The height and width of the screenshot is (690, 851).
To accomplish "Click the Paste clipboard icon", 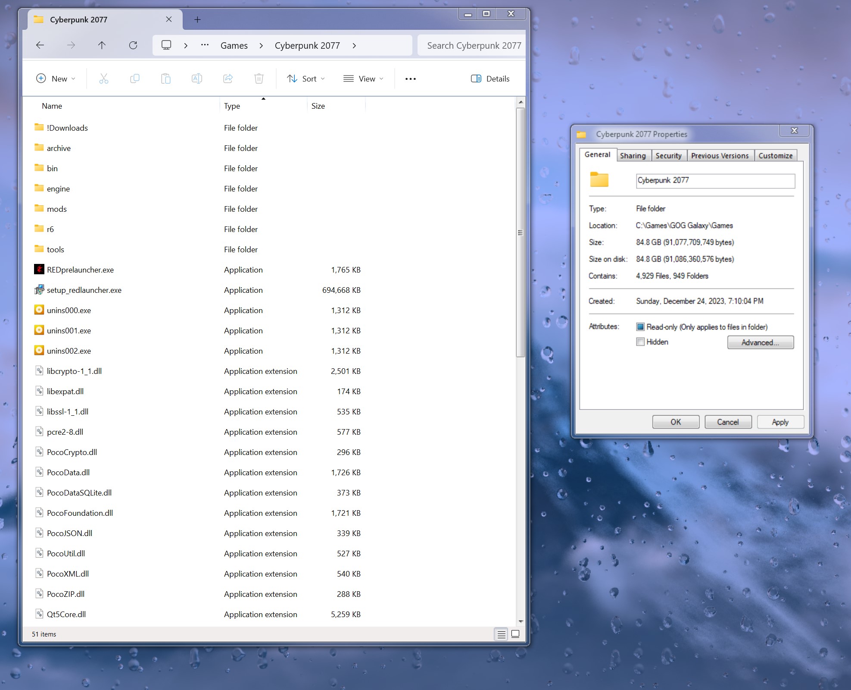I will 166,78.
